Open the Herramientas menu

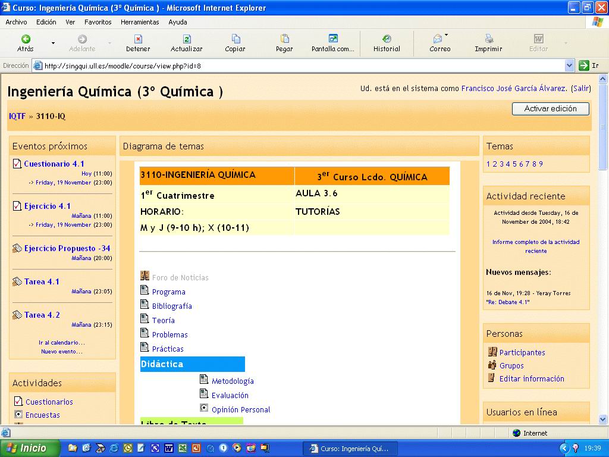[x=140, y=22]
